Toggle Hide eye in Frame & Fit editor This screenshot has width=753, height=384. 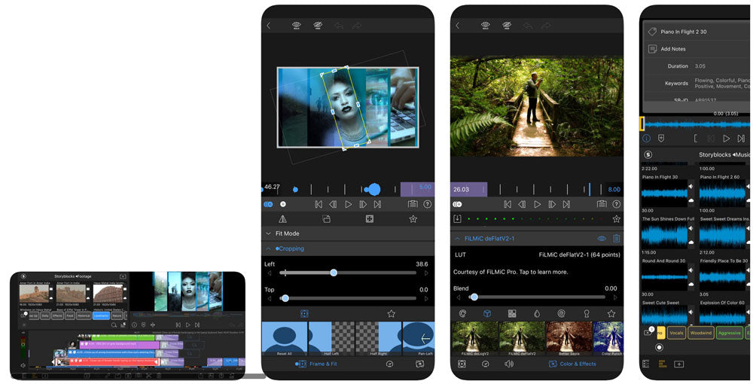pyautogui.click(x=318, y=26)
